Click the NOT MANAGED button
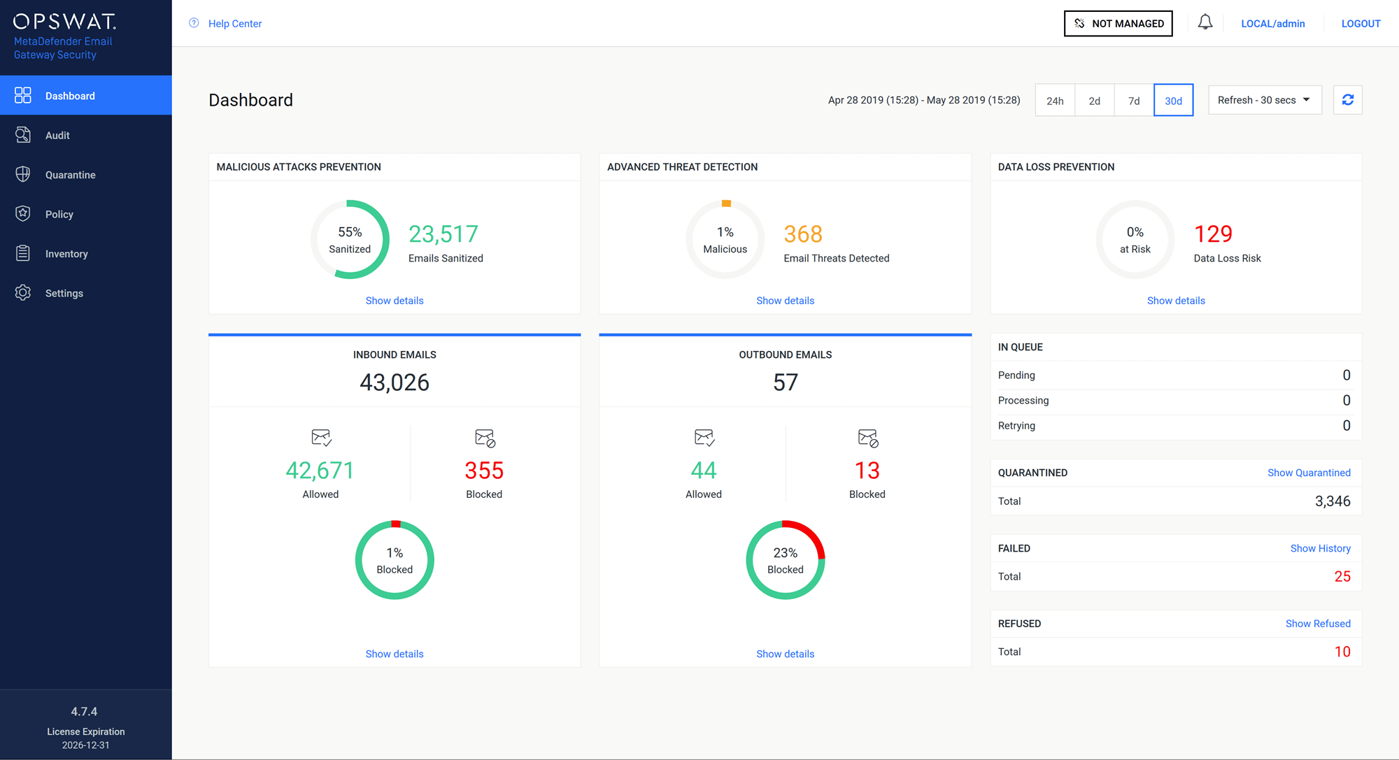The height and width of the screenshot is (760, 1399). click(x=1118, y=23)
